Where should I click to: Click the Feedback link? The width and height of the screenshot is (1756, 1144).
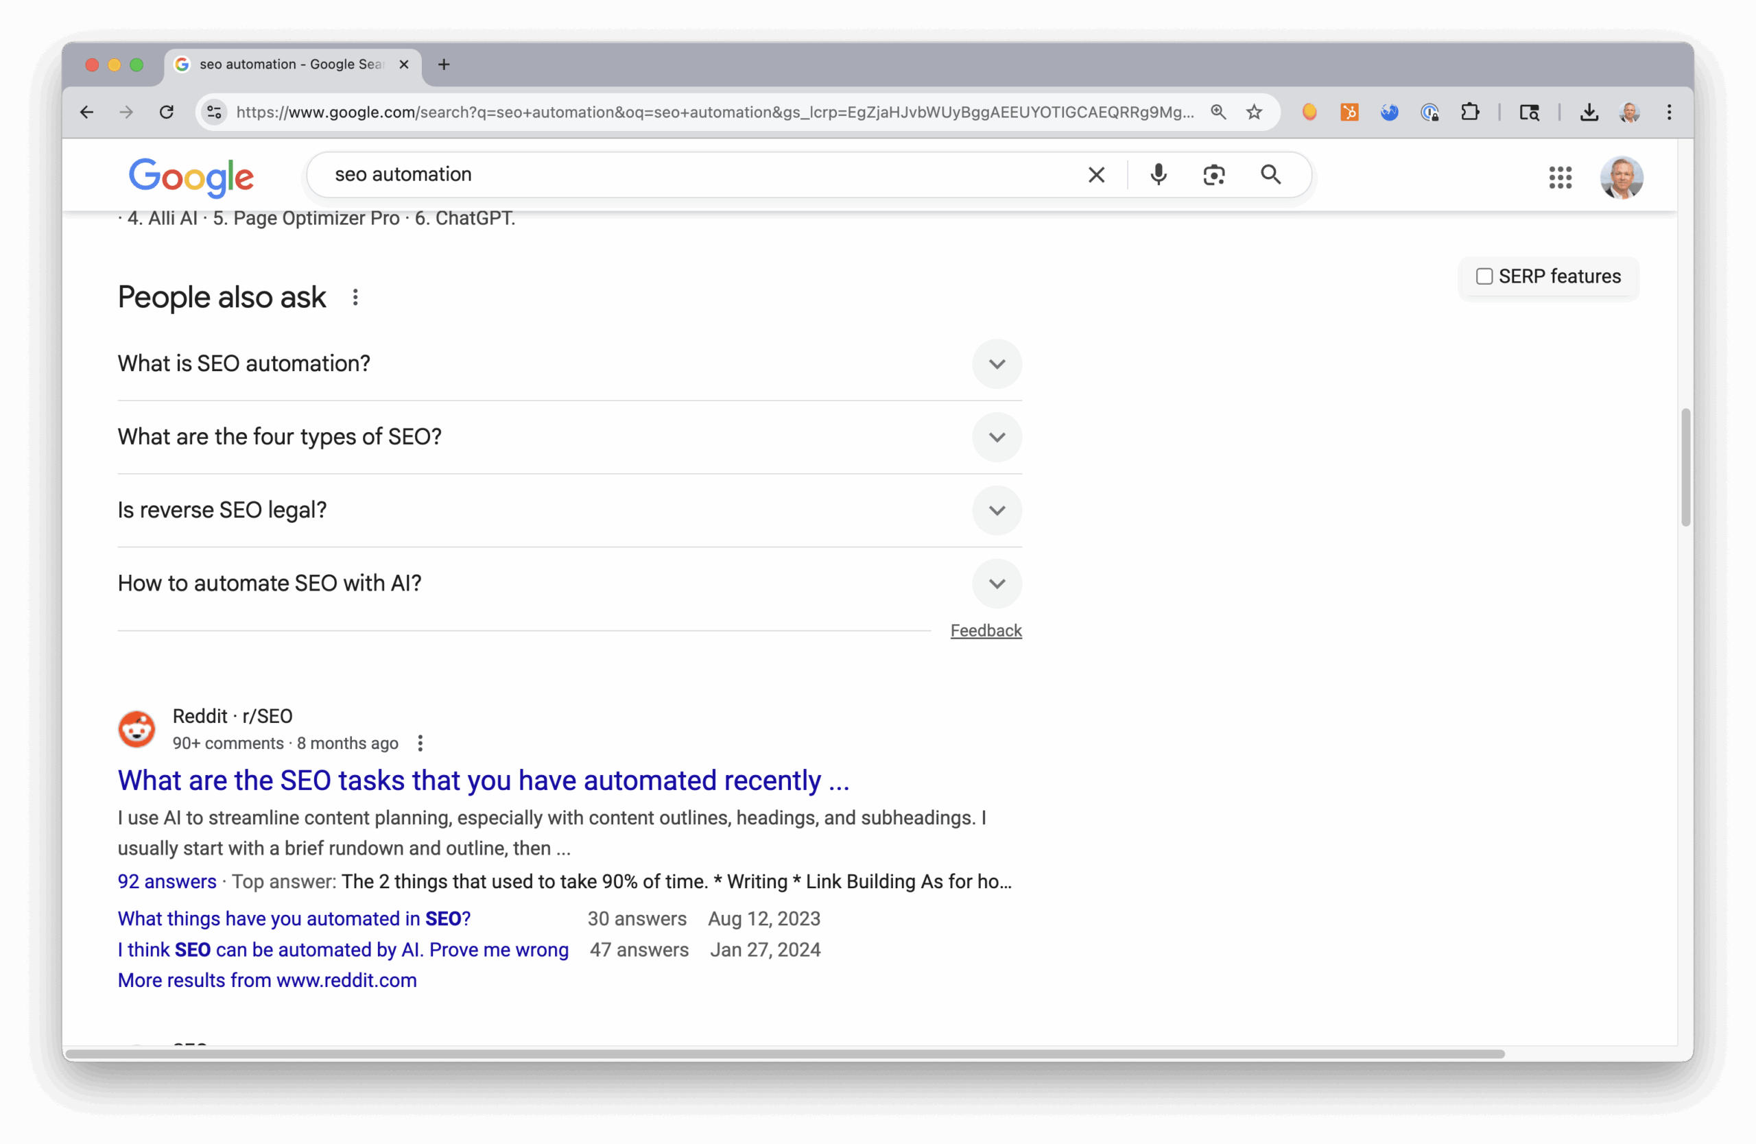pyautogui.click(x=985, y=630)
